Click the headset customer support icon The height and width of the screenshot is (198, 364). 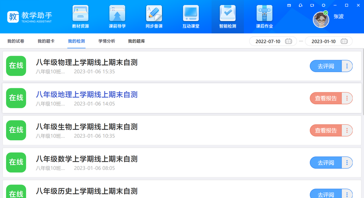coord(301,5)
